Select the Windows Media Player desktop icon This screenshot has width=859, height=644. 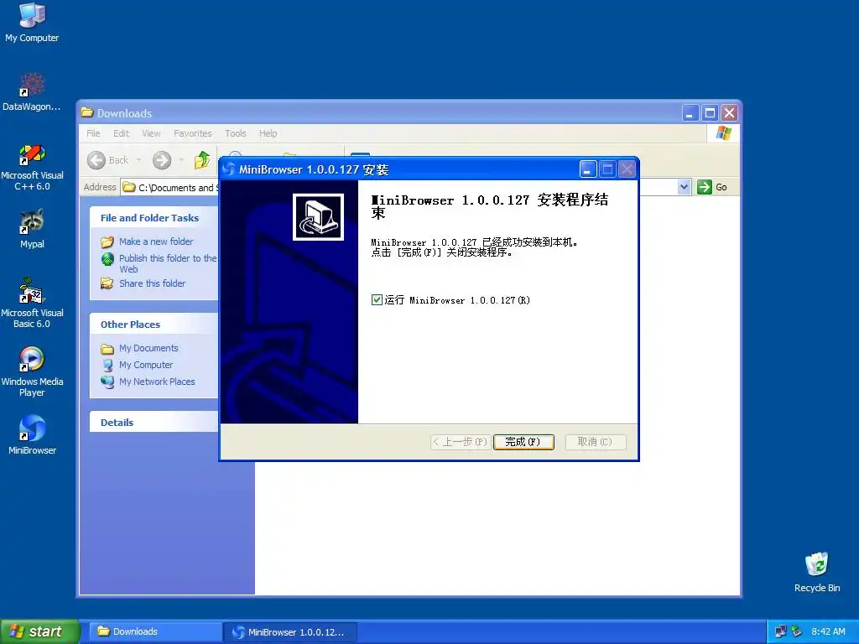coord(32,371)
